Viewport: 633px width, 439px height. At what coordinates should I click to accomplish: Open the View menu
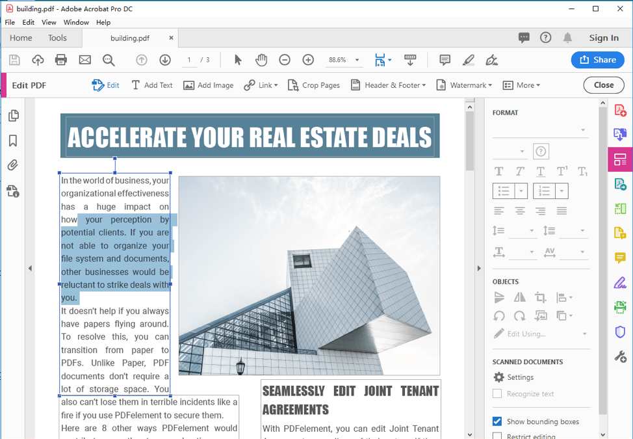[x=49, y=22]
